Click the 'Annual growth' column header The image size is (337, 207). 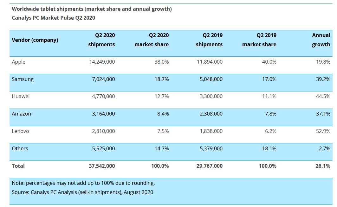[x=321, y=40]
